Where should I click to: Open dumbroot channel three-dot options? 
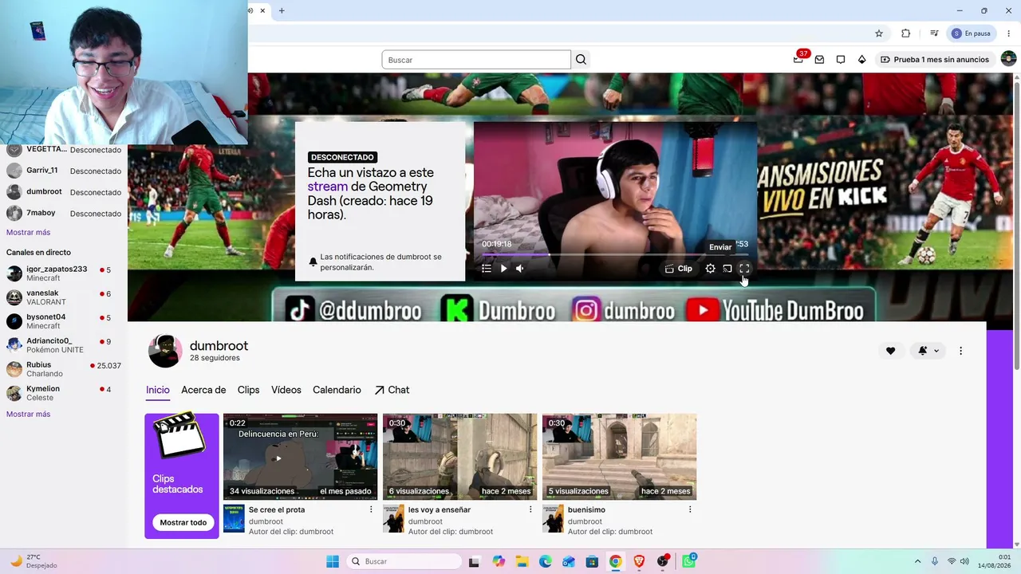click(x=960, y=351)
